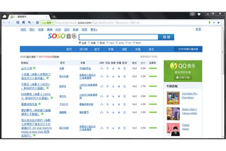This screenshot has width=226, height=151.
Task: Click the undo closed tab arrow icon
Action: click(x=29, y=23)
